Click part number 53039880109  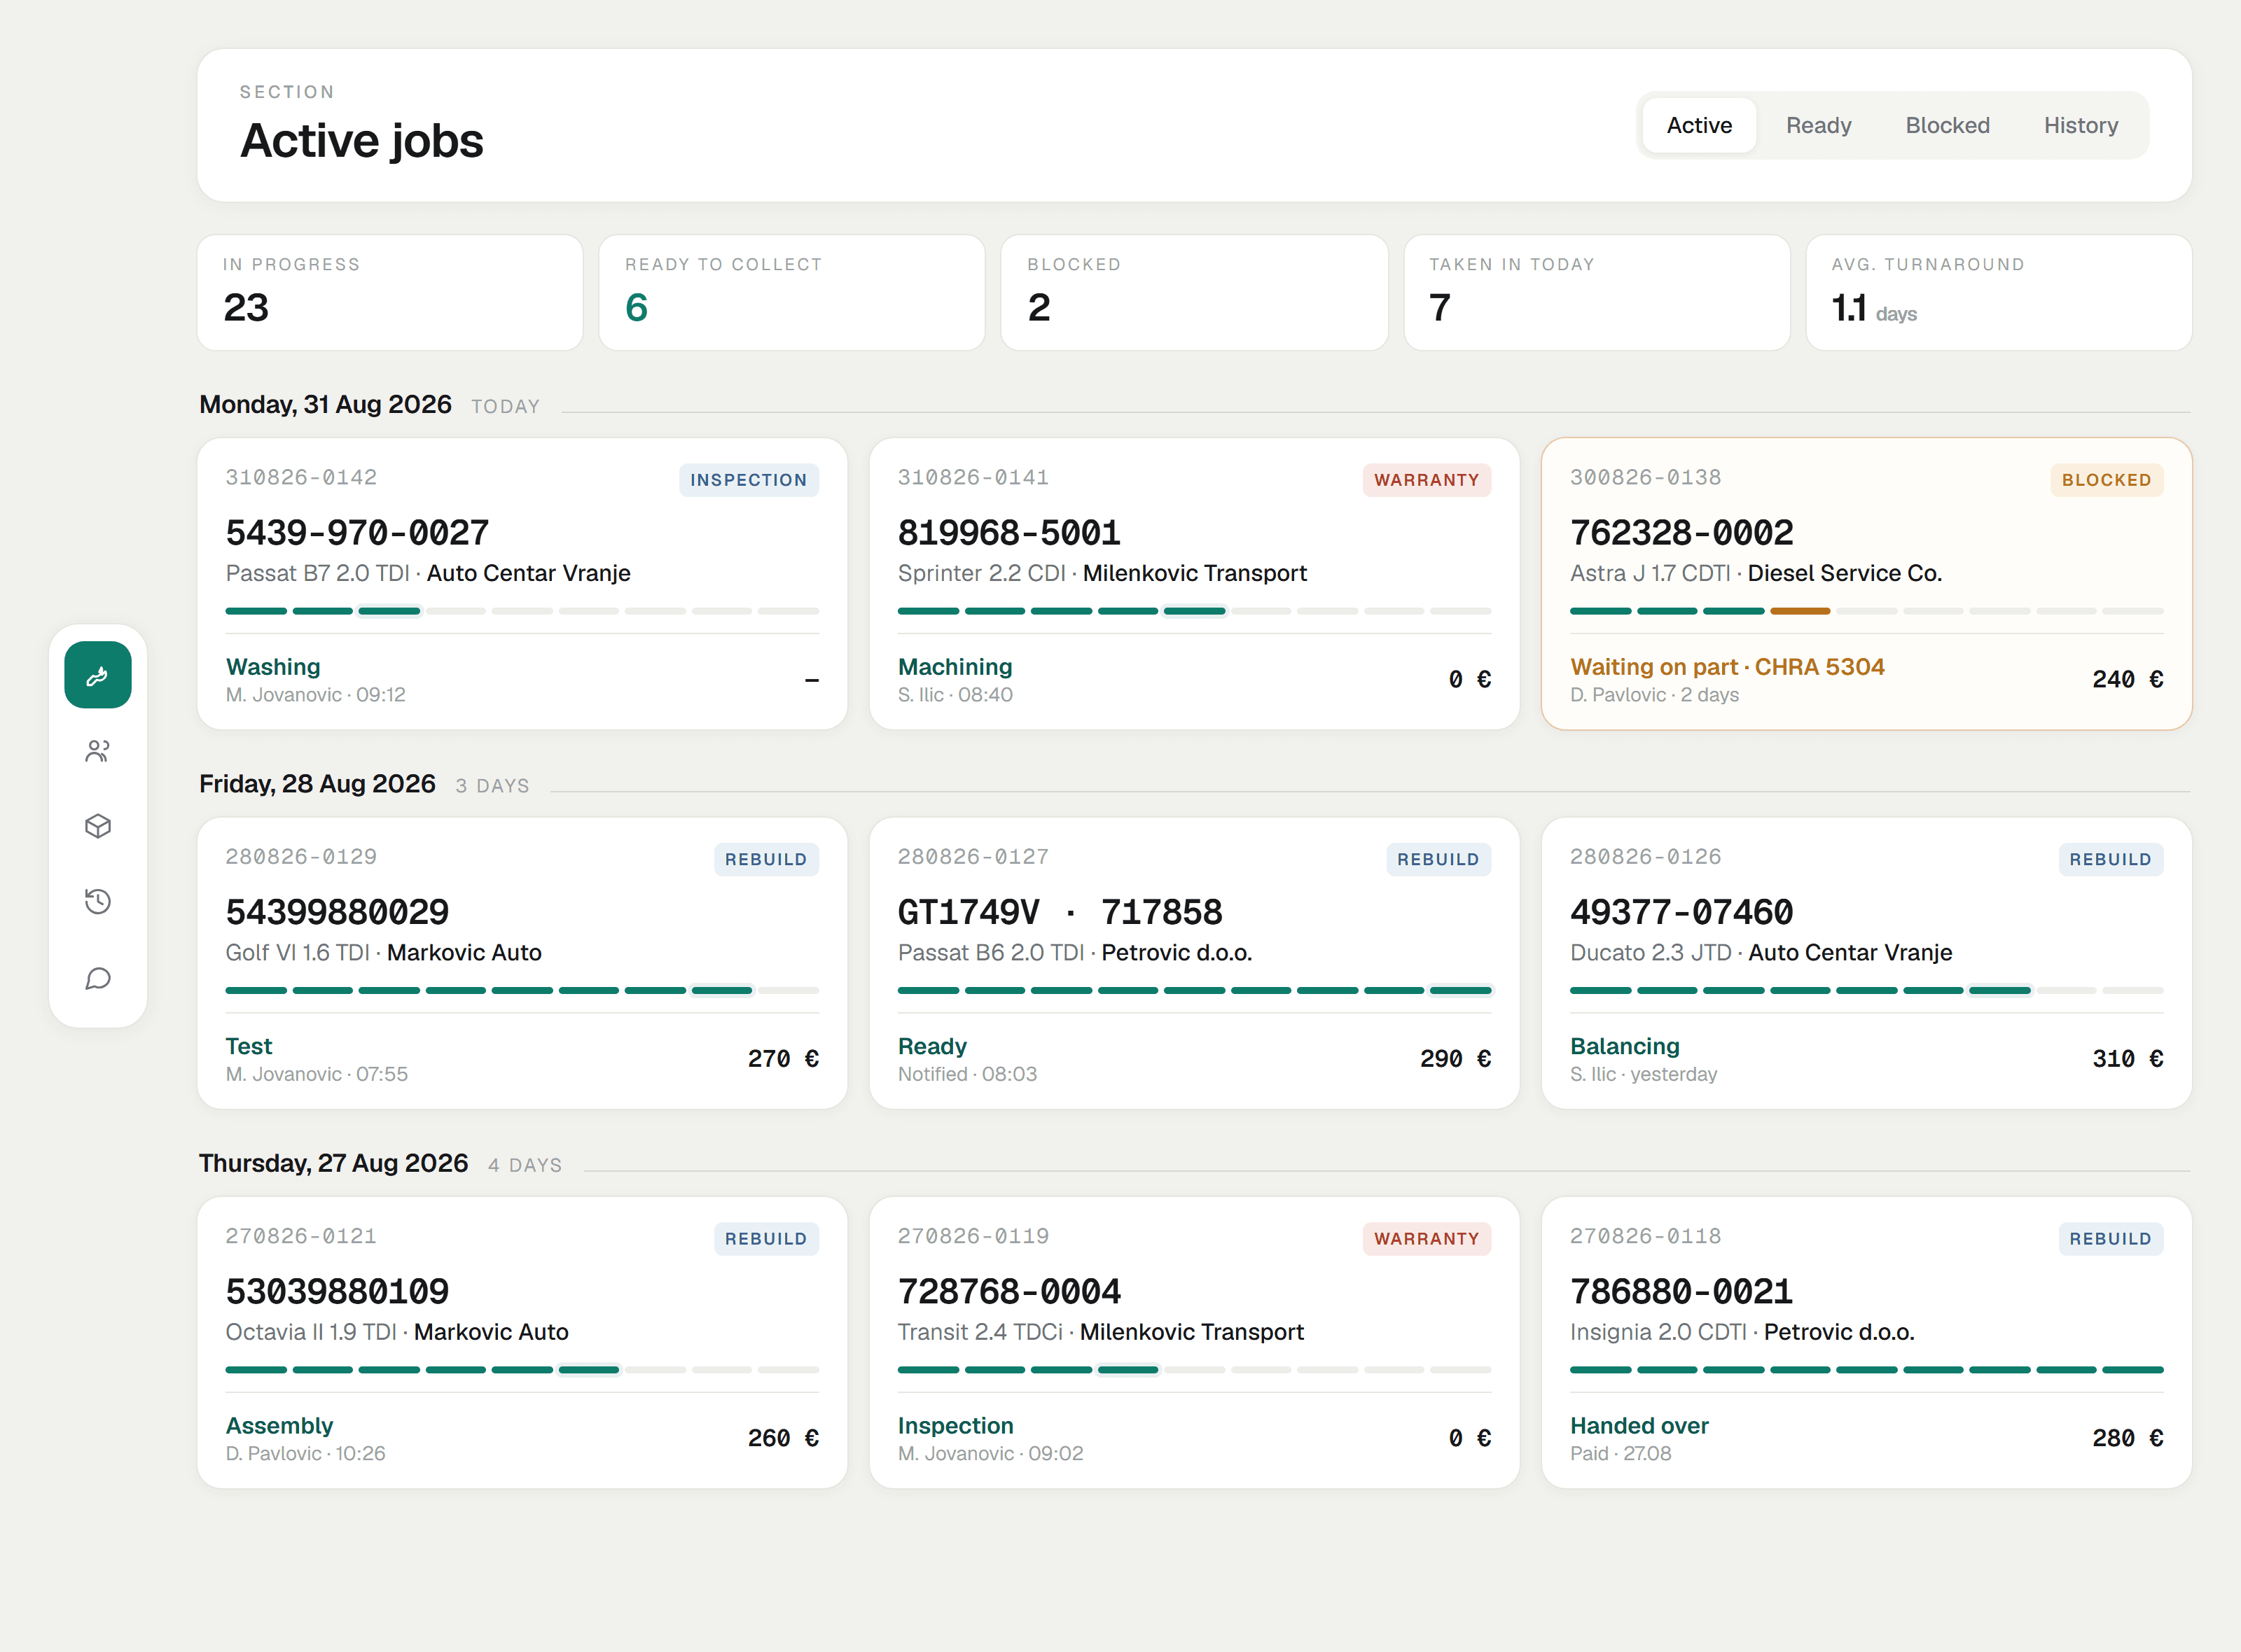pos(337,1291)
